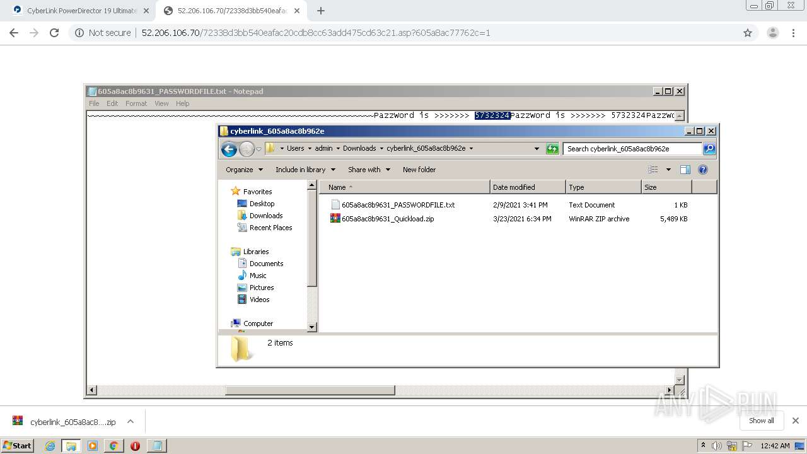Image resolution: width=807 pixels, height=454 pixels.
Task: Open the Windows Start menu
Action: [x=18, y=445]
